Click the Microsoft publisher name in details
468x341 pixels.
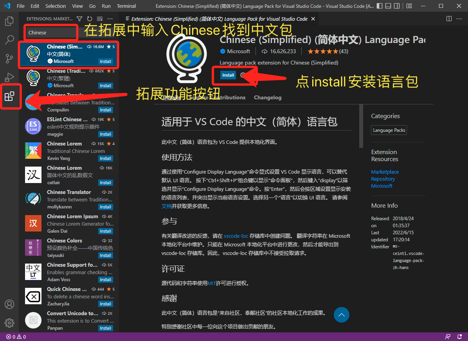(x=238, y=51)
